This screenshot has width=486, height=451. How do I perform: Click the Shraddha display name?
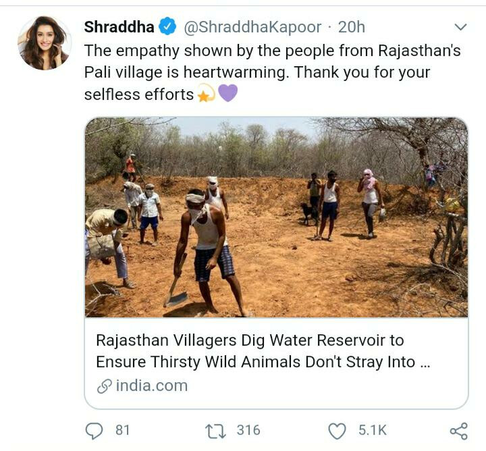tap(119, 27)
